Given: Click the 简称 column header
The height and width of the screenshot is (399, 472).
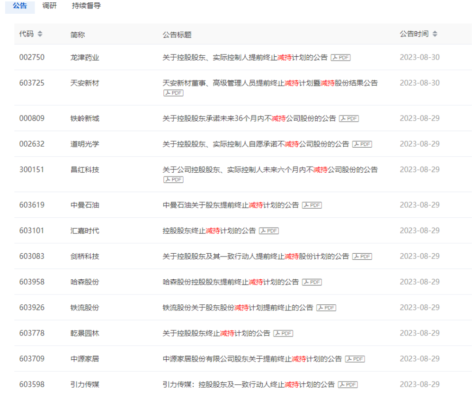Looking at the screenshot, I should [x=78, y=35].
